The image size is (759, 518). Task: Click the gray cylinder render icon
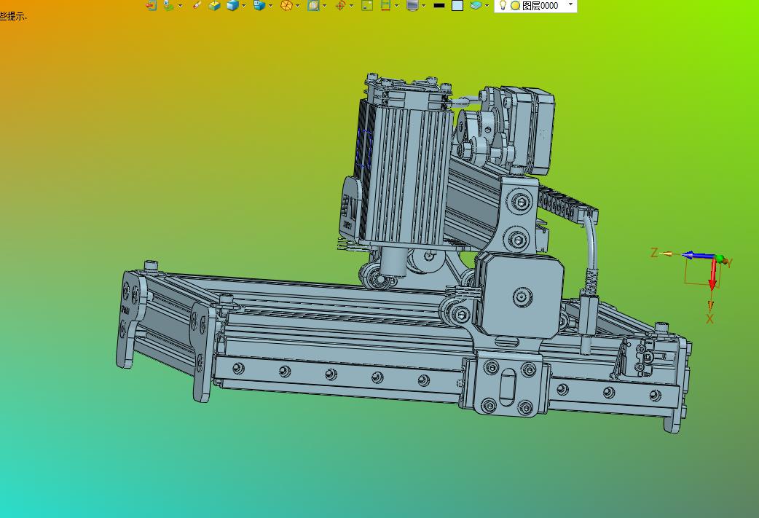pyautogui.click(x=412, y=5)
